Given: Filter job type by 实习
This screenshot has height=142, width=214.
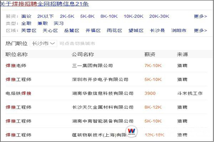Looking at the screenshot, I should click(x=58, y=23).
